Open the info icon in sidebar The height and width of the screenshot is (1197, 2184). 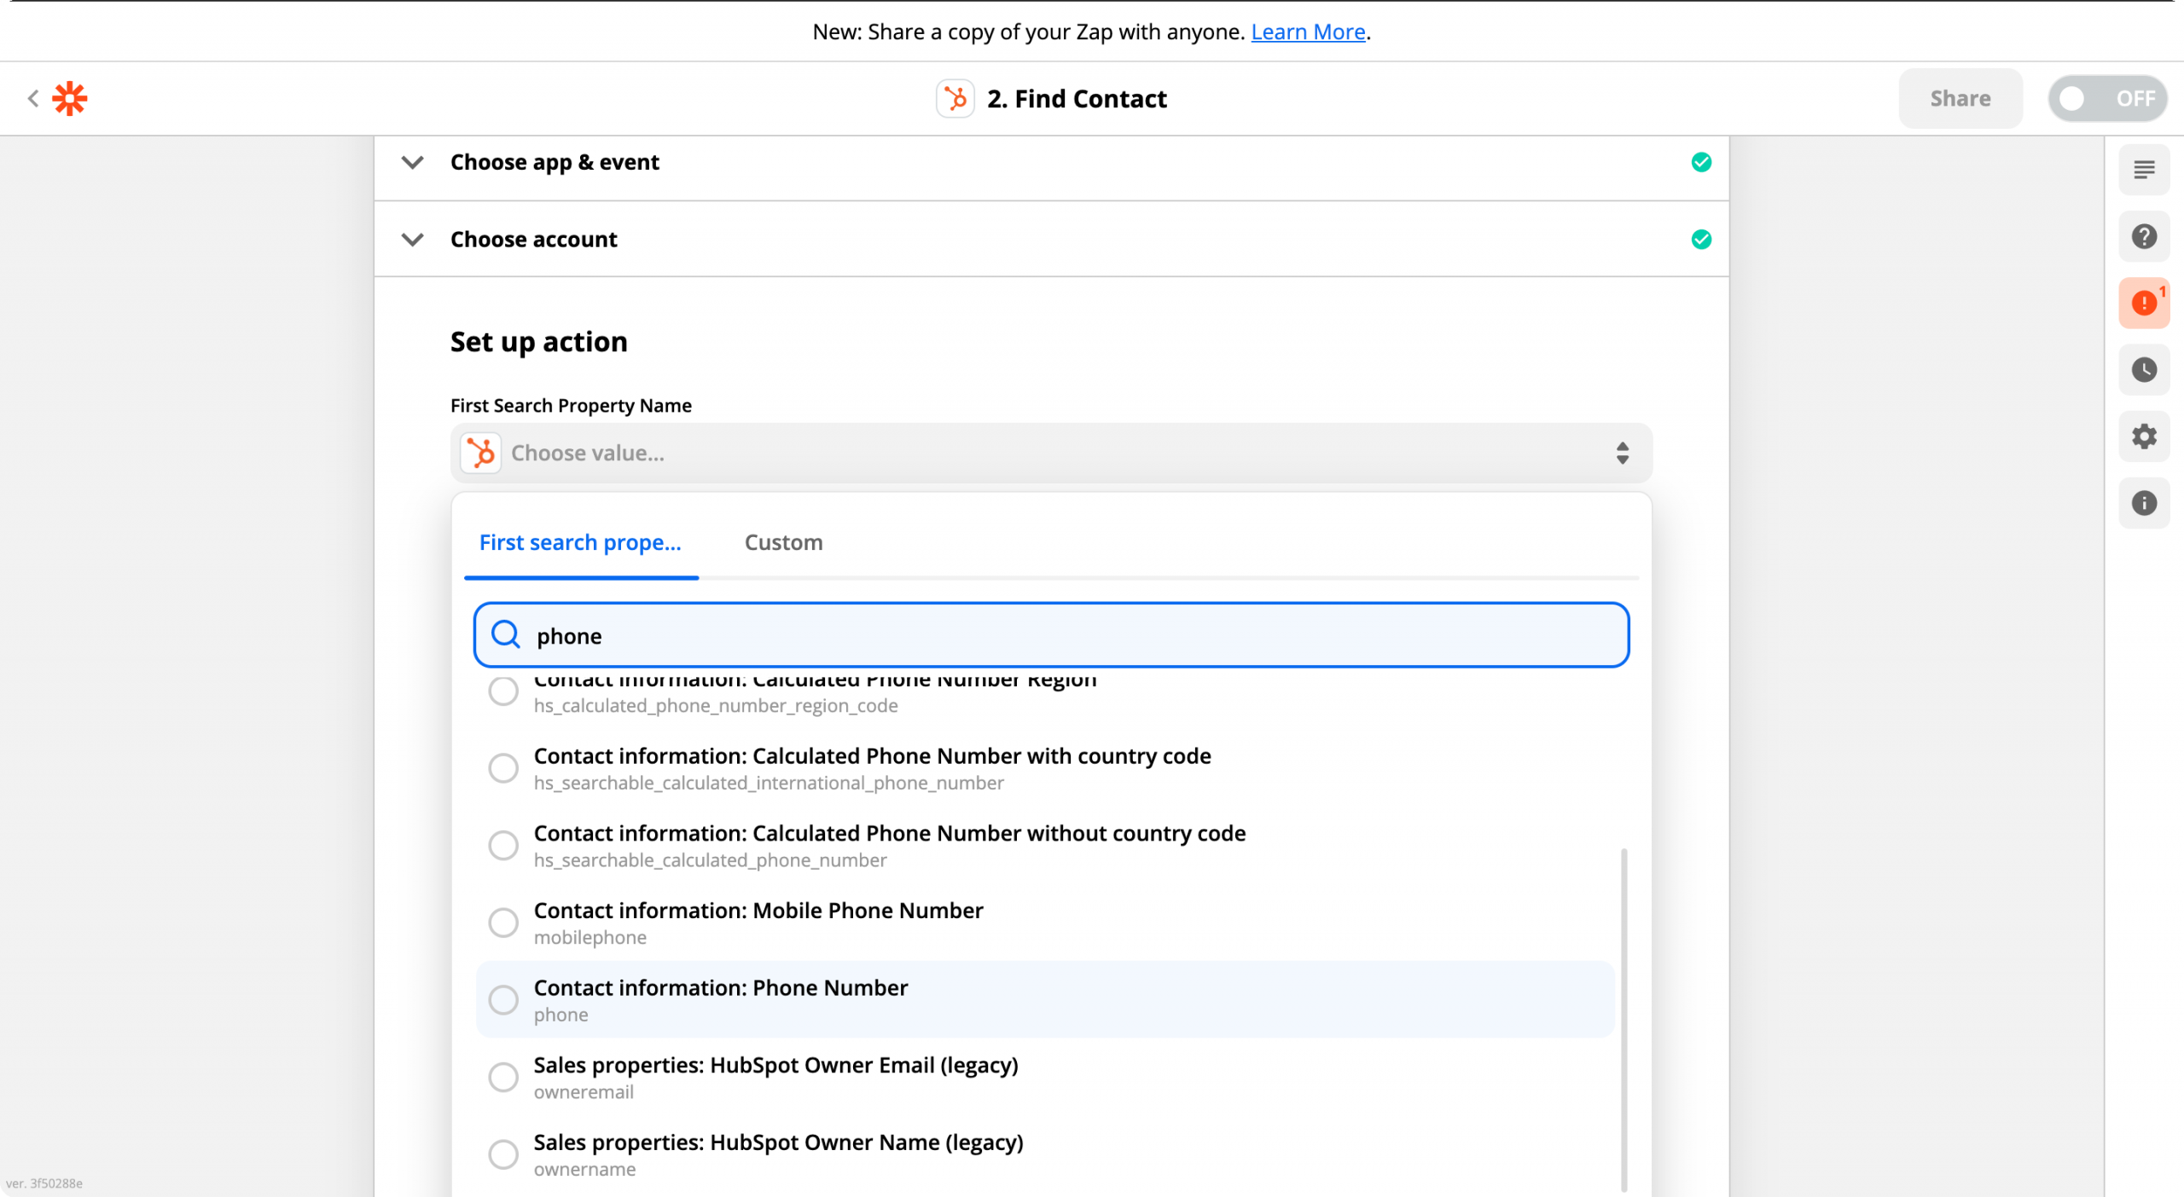(x=2144, y=503)
